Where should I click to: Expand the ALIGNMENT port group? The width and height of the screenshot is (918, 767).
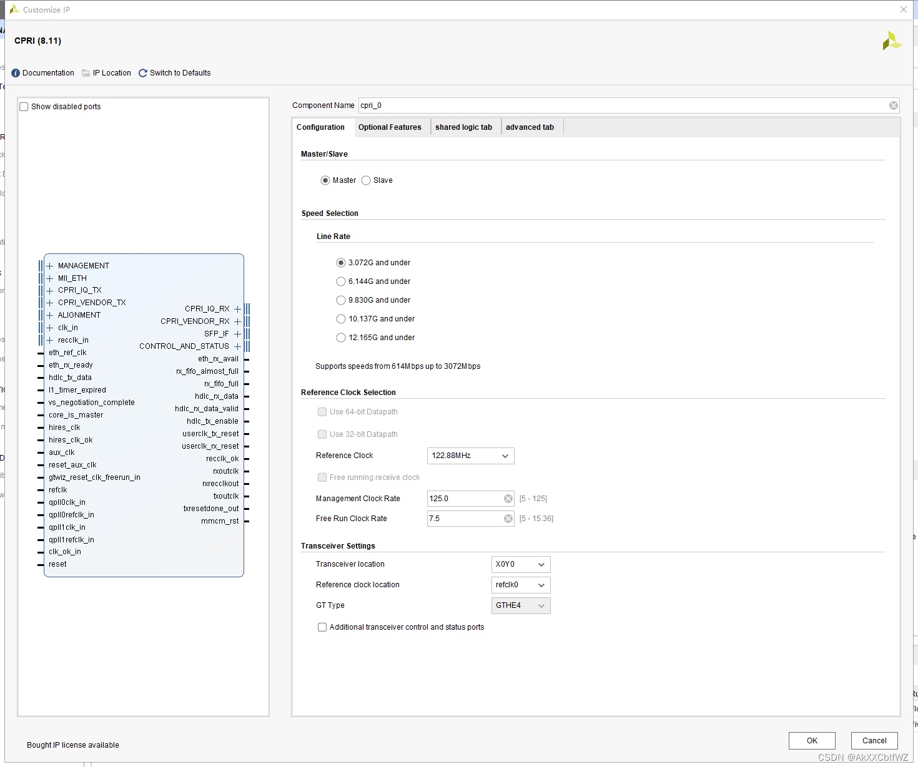point(50,315)
